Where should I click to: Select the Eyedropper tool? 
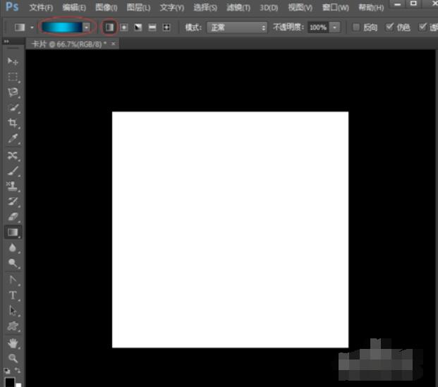point(13,138)
